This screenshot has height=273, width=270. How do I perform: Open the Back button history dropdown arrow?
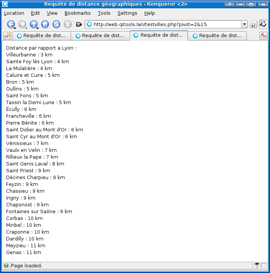coord(15,28)
